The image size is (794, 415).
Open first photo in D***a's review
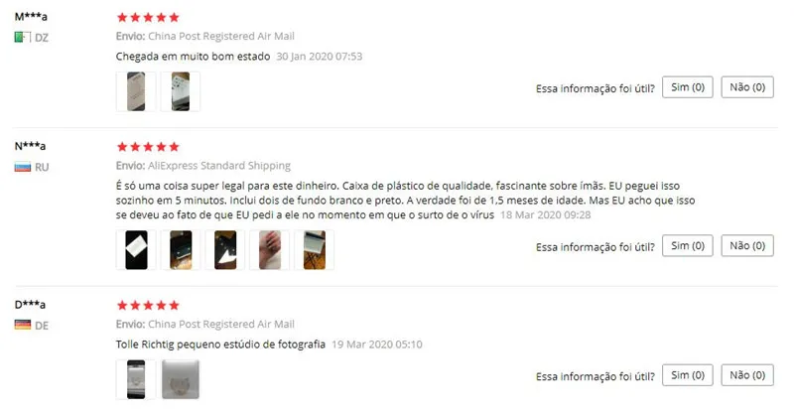click(x=136, y=379)
